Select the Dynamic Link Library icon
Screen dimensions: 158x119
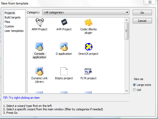click(39, 71)
